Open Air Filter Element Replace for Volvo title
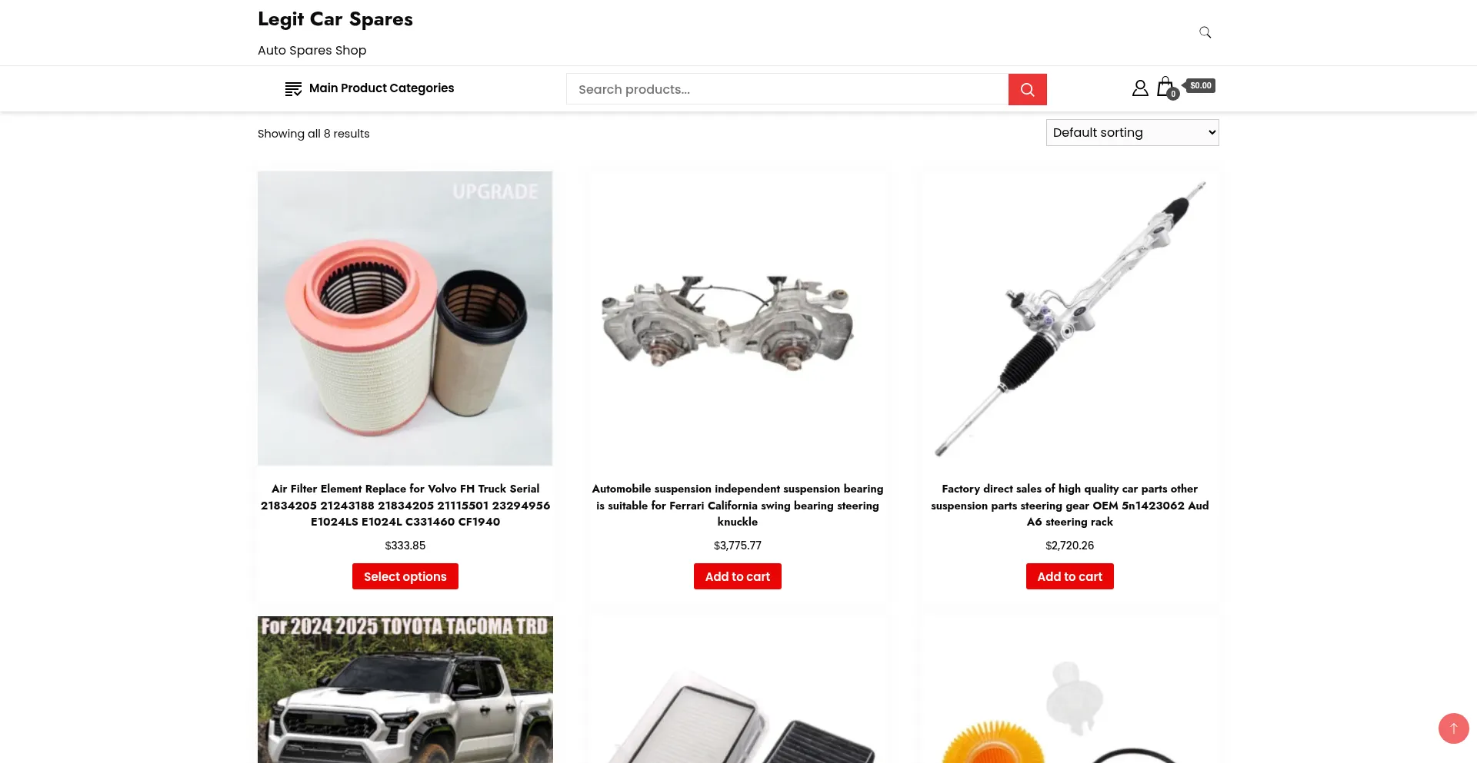Screen dimensions: 1477x763 [x=405, y=505]
